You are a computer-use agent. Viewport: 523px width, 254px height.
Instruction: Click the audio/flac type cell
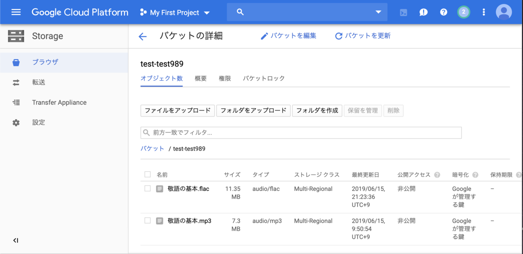coord(266,189)
